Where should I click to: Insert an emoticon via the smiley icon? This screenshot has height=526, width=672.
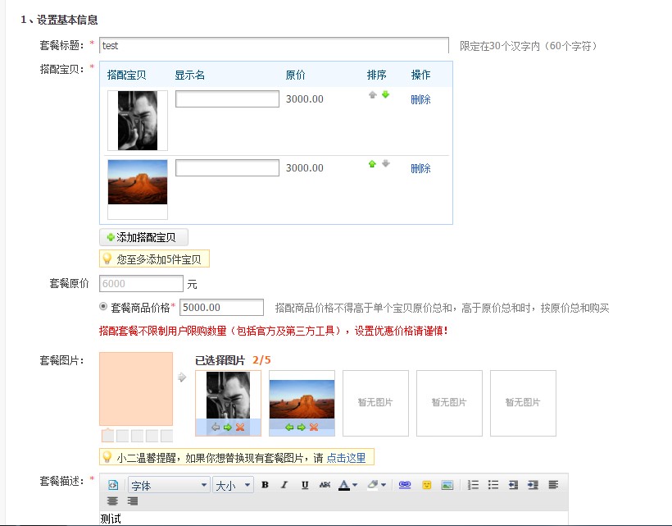426,485
